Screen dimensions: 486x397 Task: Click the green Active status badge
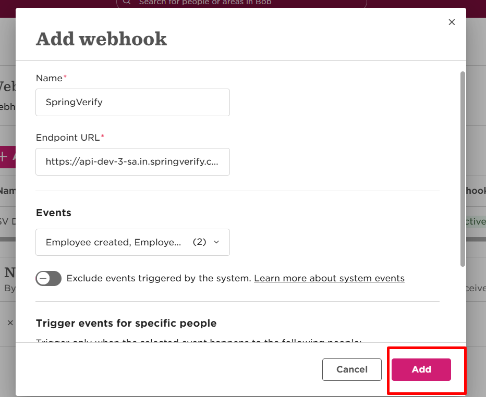(x=476, y=221)
